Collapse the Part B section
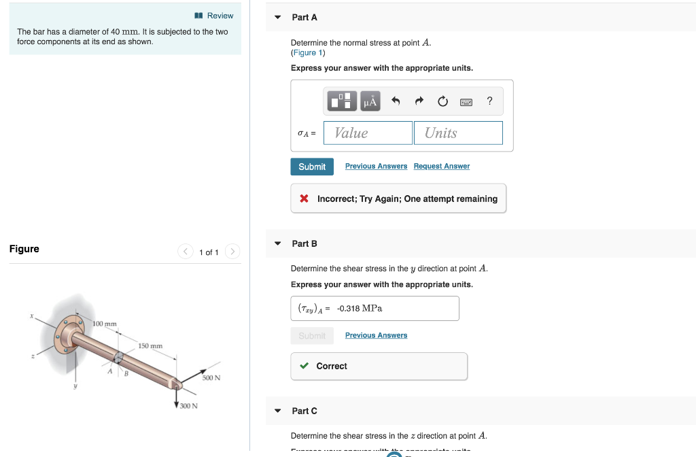696x457 pixels. coord(278,243)
